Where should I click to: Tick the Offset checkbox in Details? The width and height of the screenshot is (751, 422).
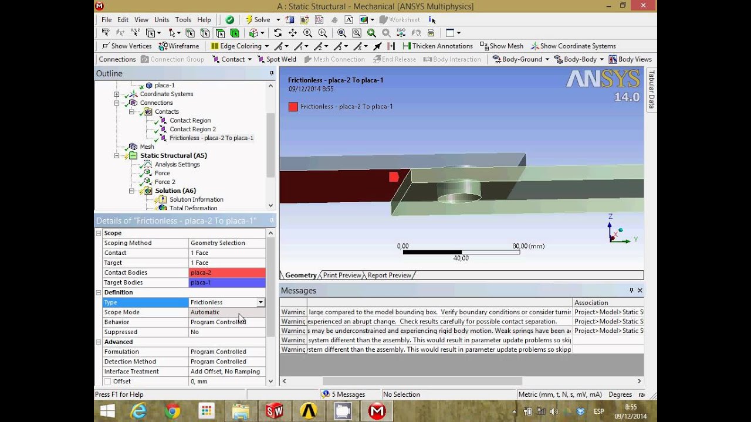pyautogui.click(x=107, y=382)
